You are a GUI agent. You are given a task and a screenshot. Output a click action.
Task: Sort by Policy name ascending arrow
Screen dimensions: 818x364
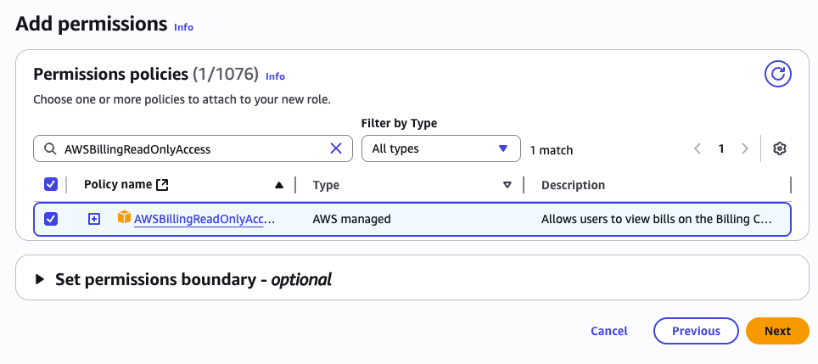point(279,185)
